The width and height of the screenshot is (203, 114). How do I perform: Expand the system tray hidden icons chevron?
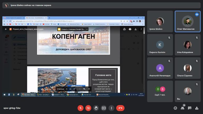point(124,95)
